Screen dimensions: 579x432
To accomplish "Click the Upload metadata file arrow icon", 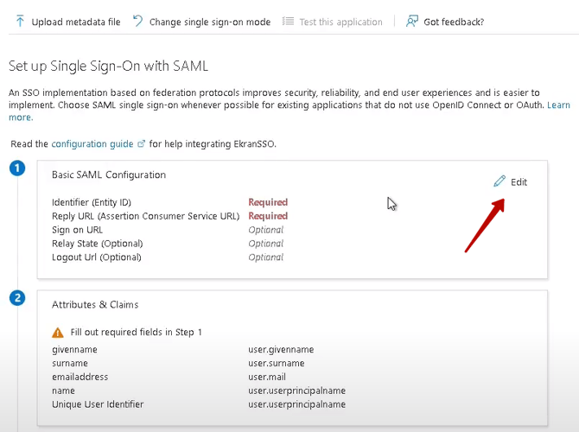I will [x=20, y=22].
